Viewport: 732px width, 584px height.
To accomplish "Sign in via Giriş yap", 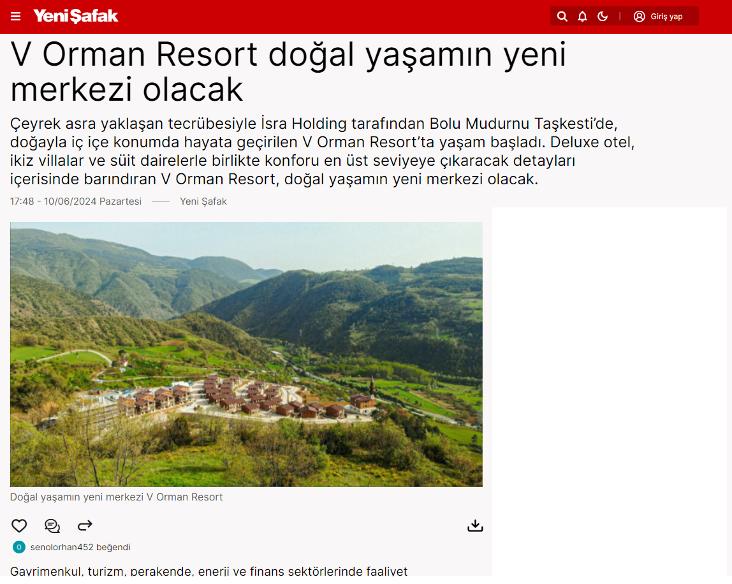I will click(x=666, y=17).
